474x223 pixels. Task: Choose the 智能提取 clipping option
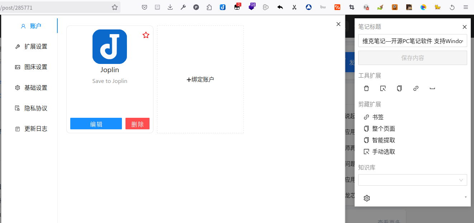379,140
